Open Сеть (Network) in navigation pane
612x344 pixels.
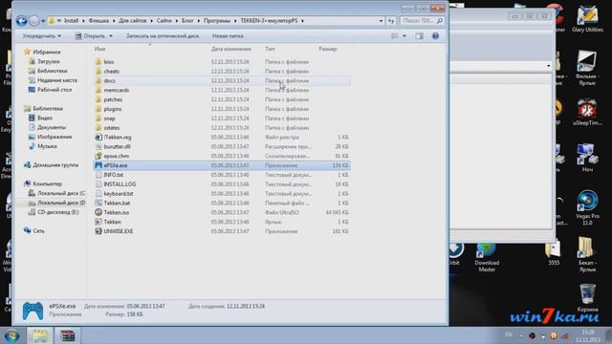38,231
